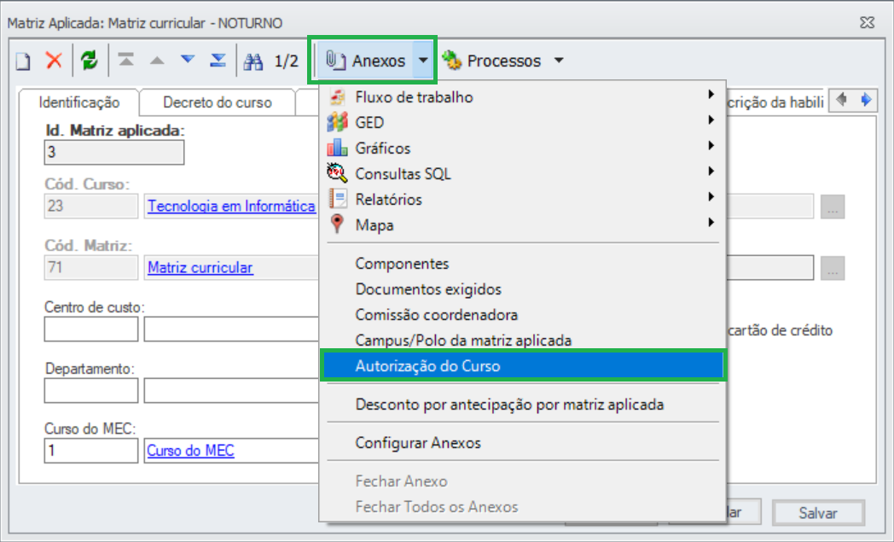Click the Anexos paperclip button
The image size is (894, 542).
click(x=365, y=61)
